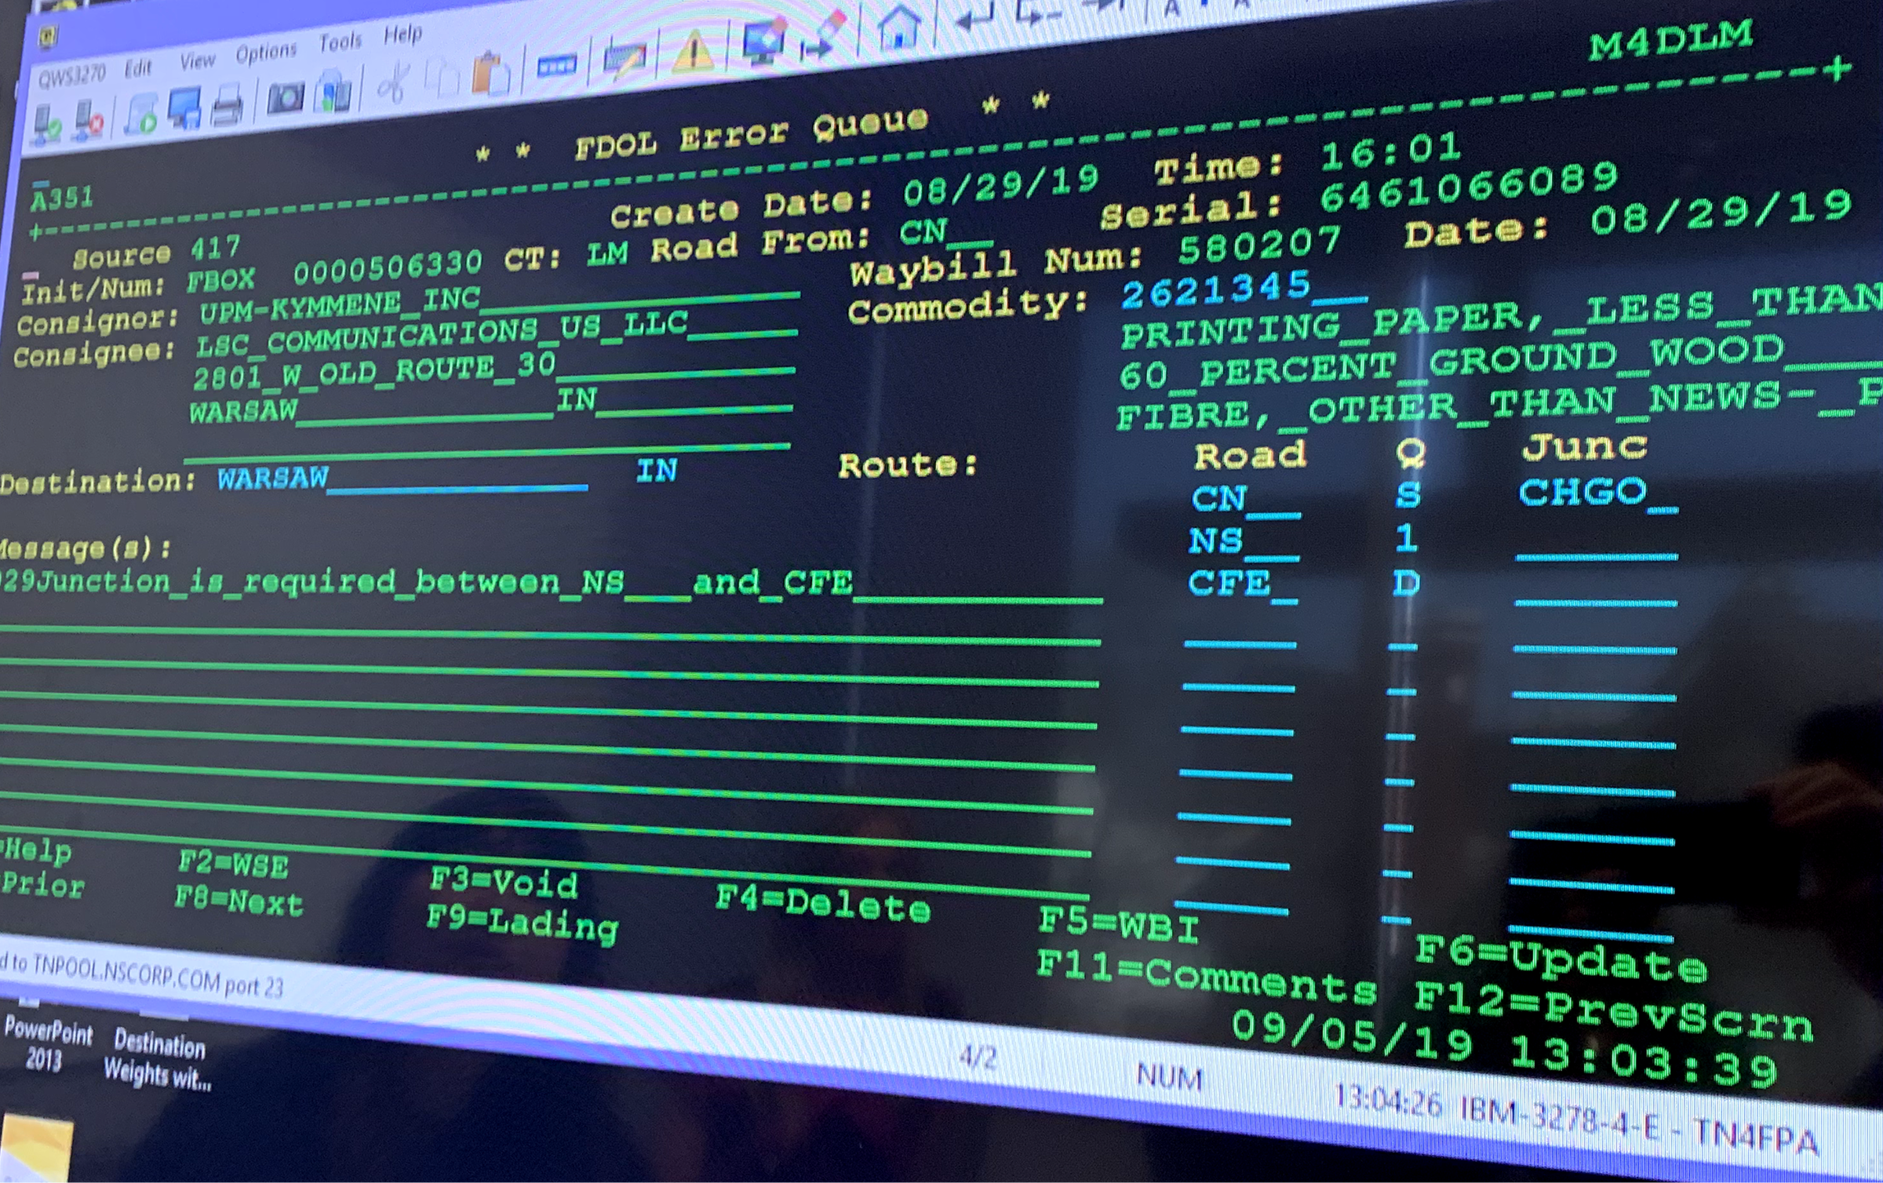Click the F8=Next function key label
This screenshot has width=1883, height=1183.
(x=239, y=901)
